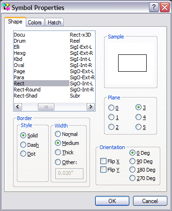Select the Solid border style
This screenshot has width=172, height=211.
pyautogui.click(x=29, y=136)
